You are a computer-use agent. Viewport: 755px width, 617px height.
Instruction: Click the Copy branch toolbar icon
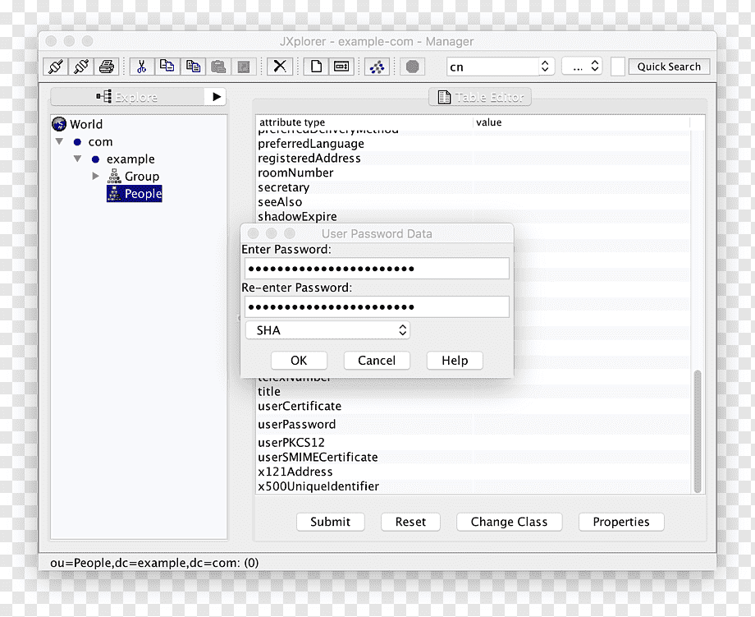193,67
